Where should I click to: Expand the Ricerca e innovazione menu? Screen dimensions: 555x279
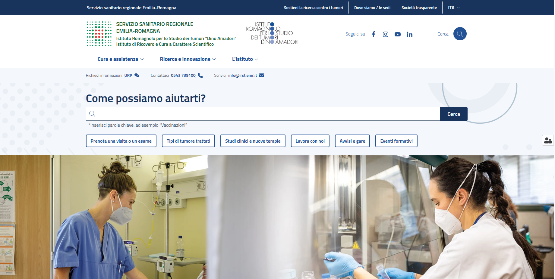[x=188, y=59]
